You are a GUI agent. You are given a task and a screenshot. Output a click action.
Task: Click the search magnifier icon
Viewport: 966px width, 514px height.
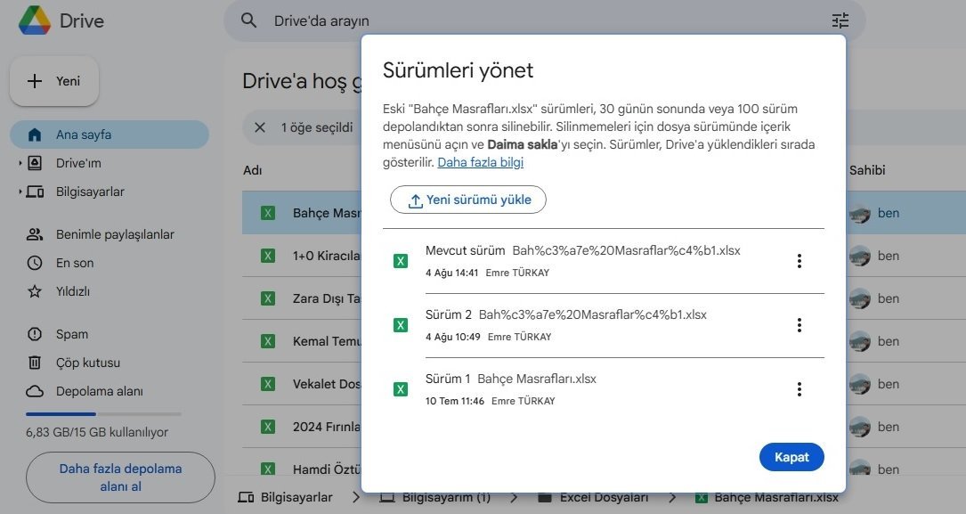[249, 20]
